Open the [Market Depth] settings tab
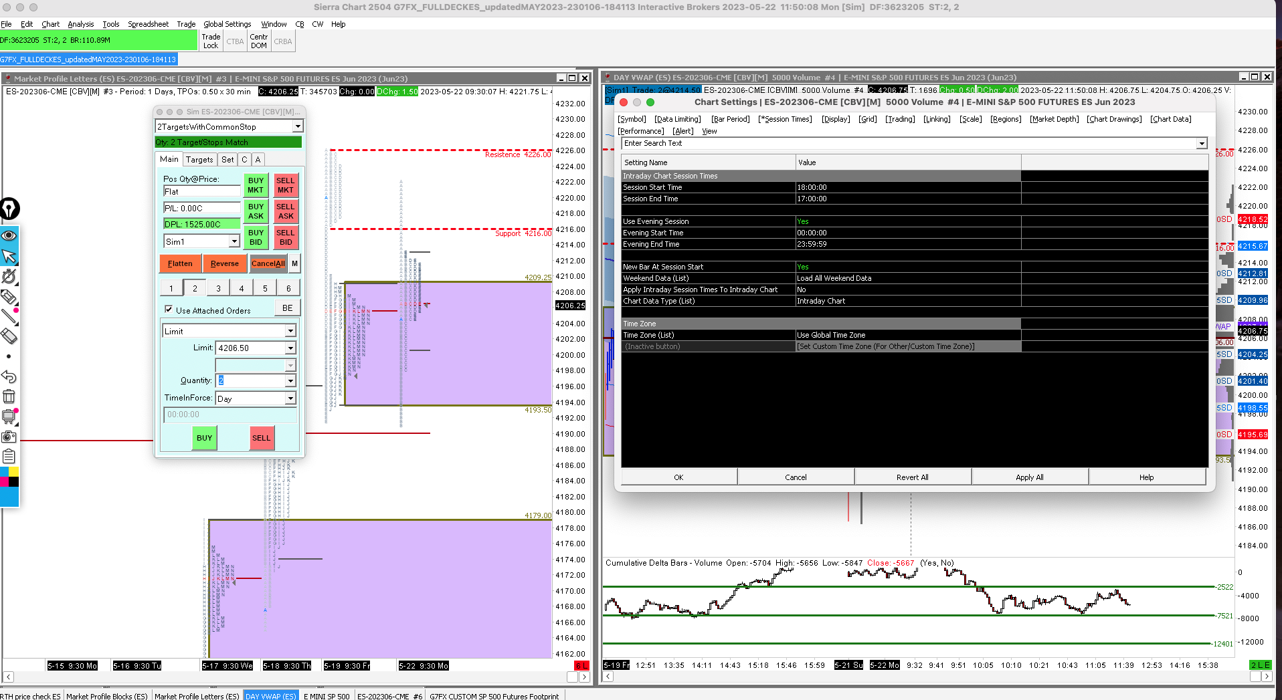Image resolution: width=1282 pixels, height=700 pixels. pos(1055,119)
